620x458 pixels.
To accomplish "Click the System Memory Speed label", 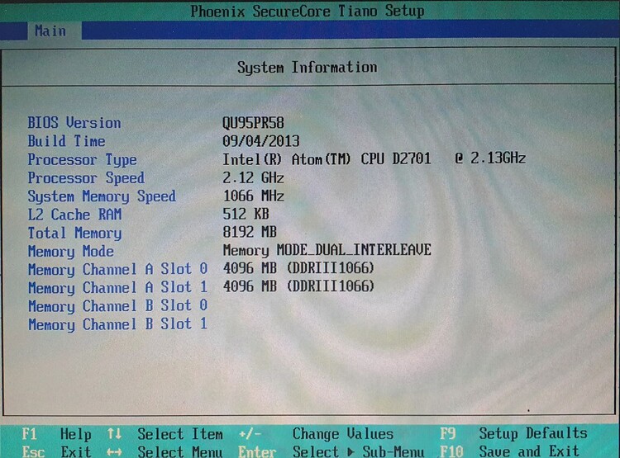I will point(102,196).
